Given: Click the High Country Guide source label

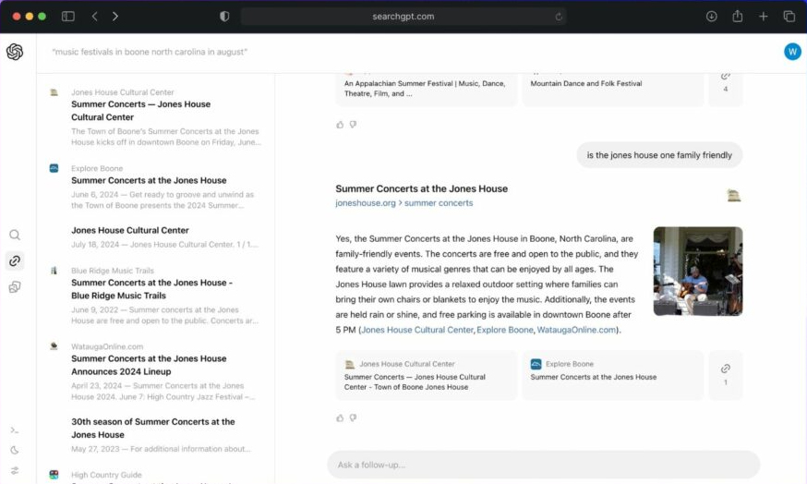Looking at the screenshot, I should point(106,475).
